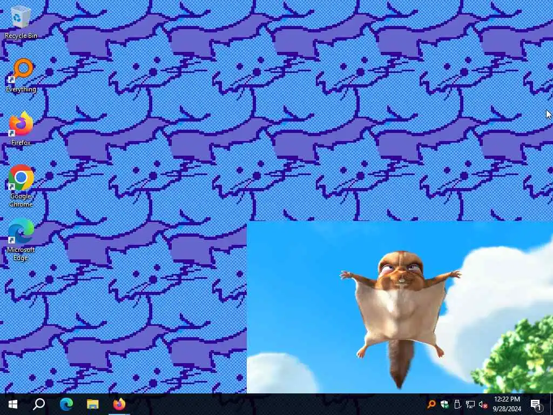The width and height of the screenshot is (553, 415).
Task: Select the Google Chrome desktop shortcut
Action: pyautogui.click(x=21, y=186)
